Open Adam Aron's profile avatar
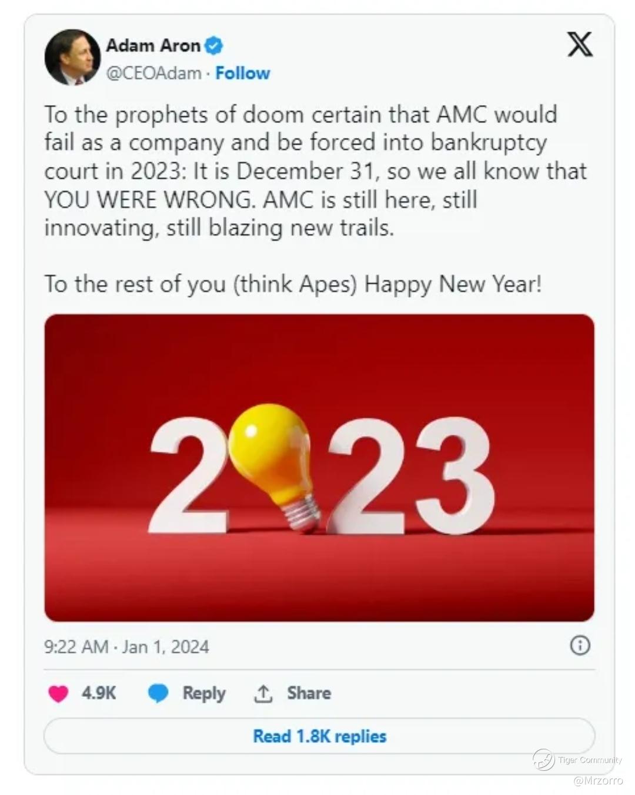The width and height of the screenshot is (635, 795). (72, 57)
